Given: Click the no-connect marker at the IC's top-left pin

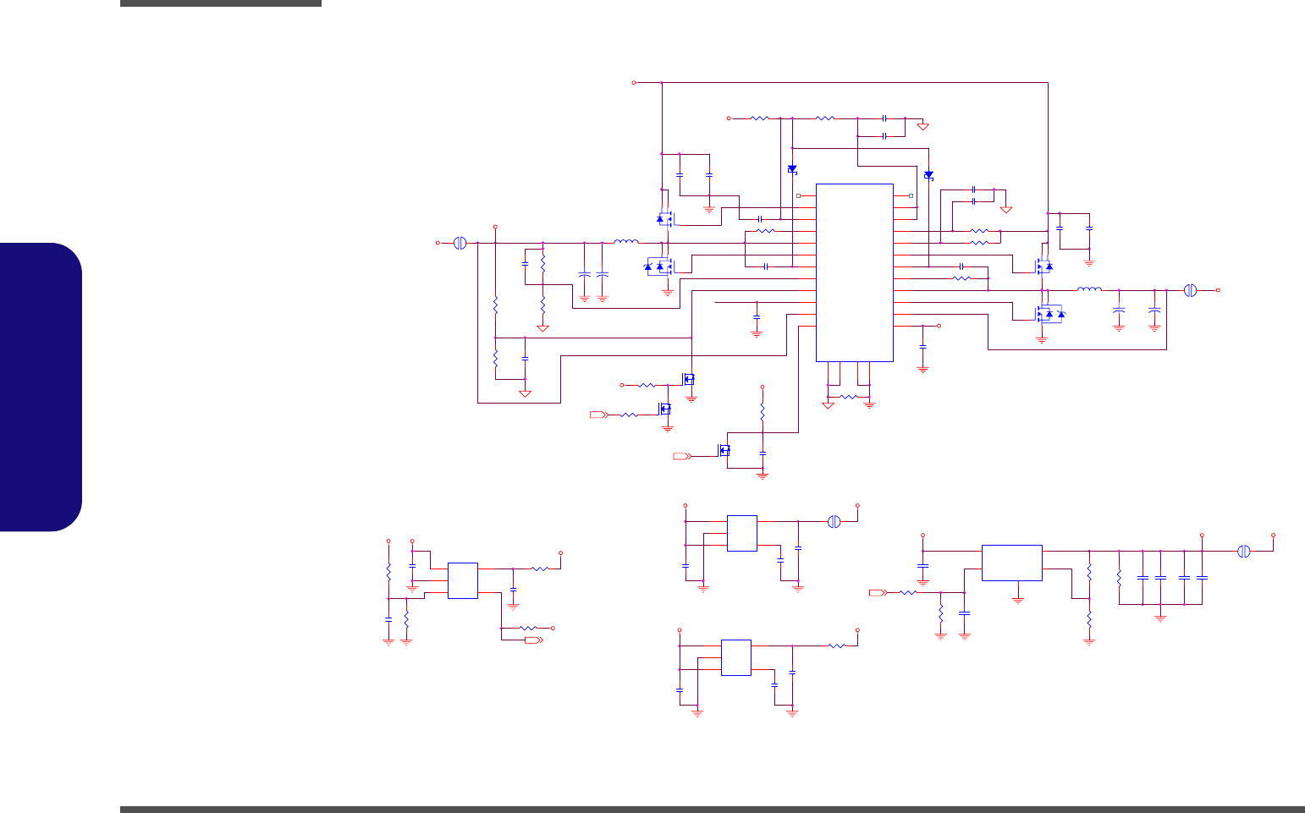Looking at the screenshot, I should pyautogui.click(x=799, y=195).
